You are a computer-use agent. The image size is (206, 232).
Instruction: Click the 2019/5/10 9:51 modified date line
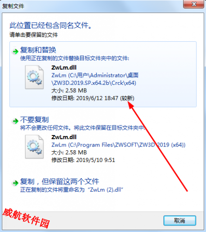tap(83, 160)
